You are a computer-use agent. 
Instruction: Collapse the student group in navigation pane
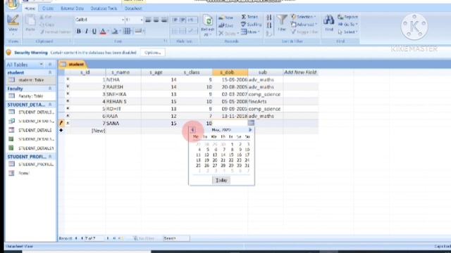50,72
